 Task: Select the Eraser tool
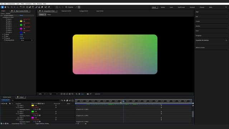(x=42, y=7)
